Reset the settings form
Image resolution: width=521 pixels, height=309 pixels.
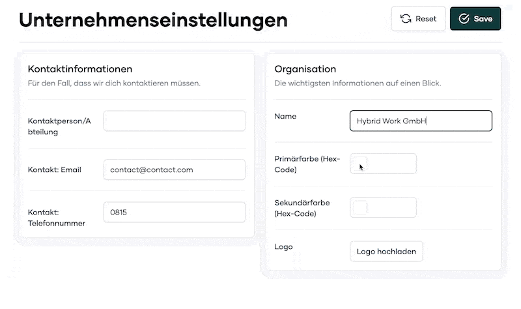[x=418, y=19]
